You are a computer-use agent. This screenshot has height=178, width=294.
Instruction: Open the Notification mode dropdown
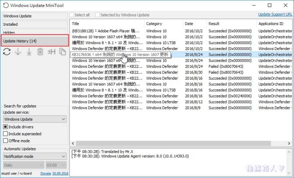[35, 156]
